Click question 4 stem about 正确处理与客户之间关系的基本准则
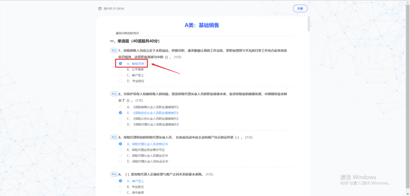This screenshot has width=410, height=196. coord(166,174)
